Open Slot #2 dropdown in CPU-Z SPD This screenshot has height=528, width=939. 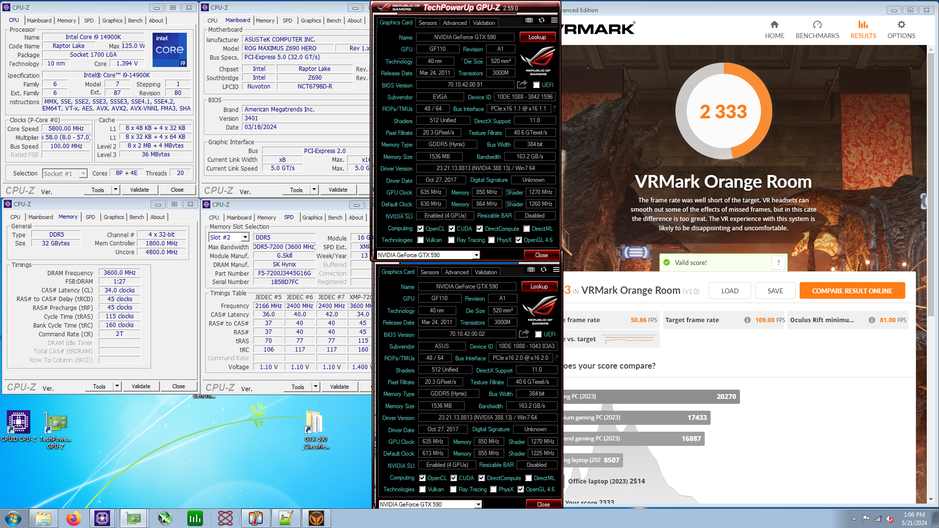click(245, 238)
